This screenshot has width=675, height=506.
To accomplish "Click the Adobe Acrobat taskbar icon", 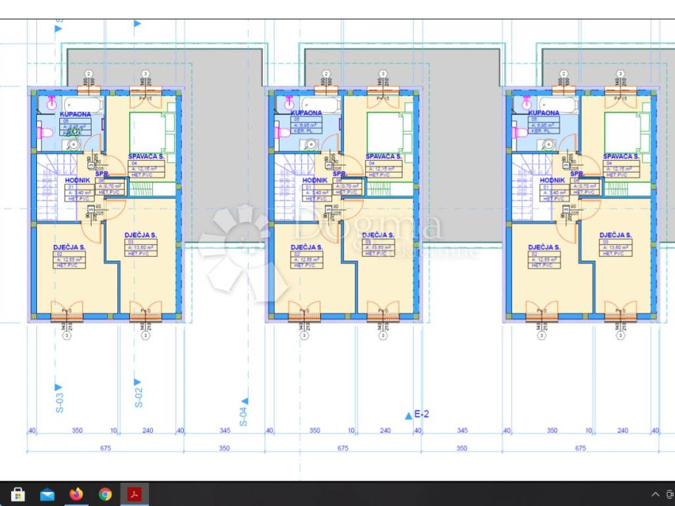I will point(134,493).
